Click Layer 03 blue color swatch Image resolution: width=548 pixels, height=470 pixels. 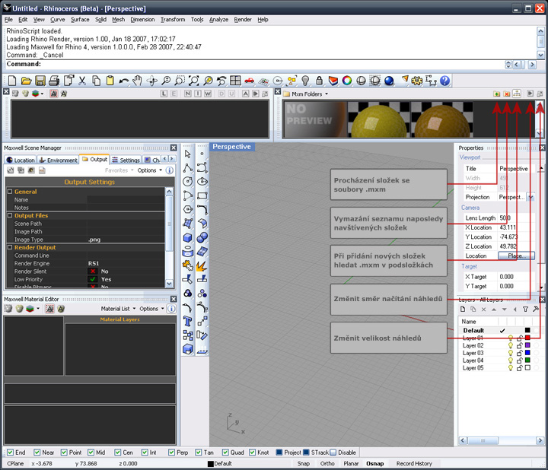(527, 353)
